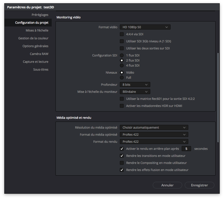Choose Full for Niveaux
224x199 pixels.
pyautogui.click(x=122, y=78)
